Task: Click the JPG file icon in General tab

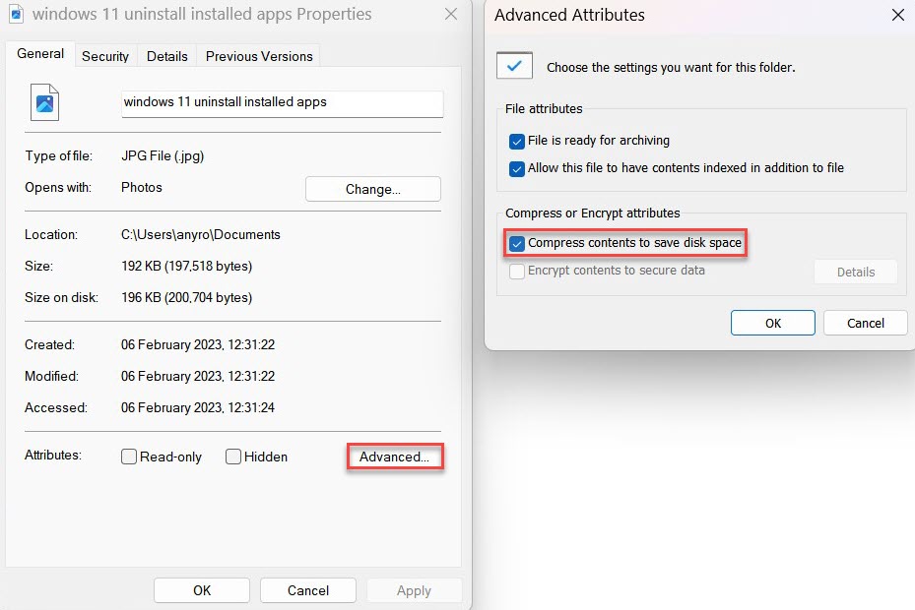Action: tap(44, 102)
